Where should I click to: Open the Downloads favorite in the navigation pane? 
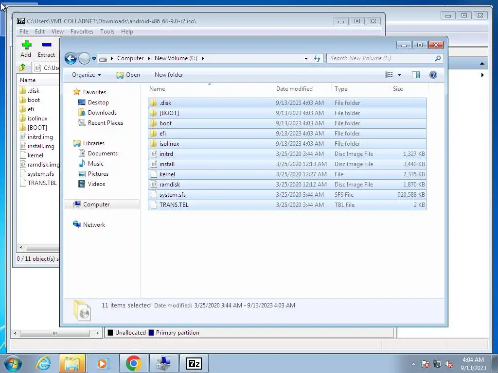tap(102, 113)
